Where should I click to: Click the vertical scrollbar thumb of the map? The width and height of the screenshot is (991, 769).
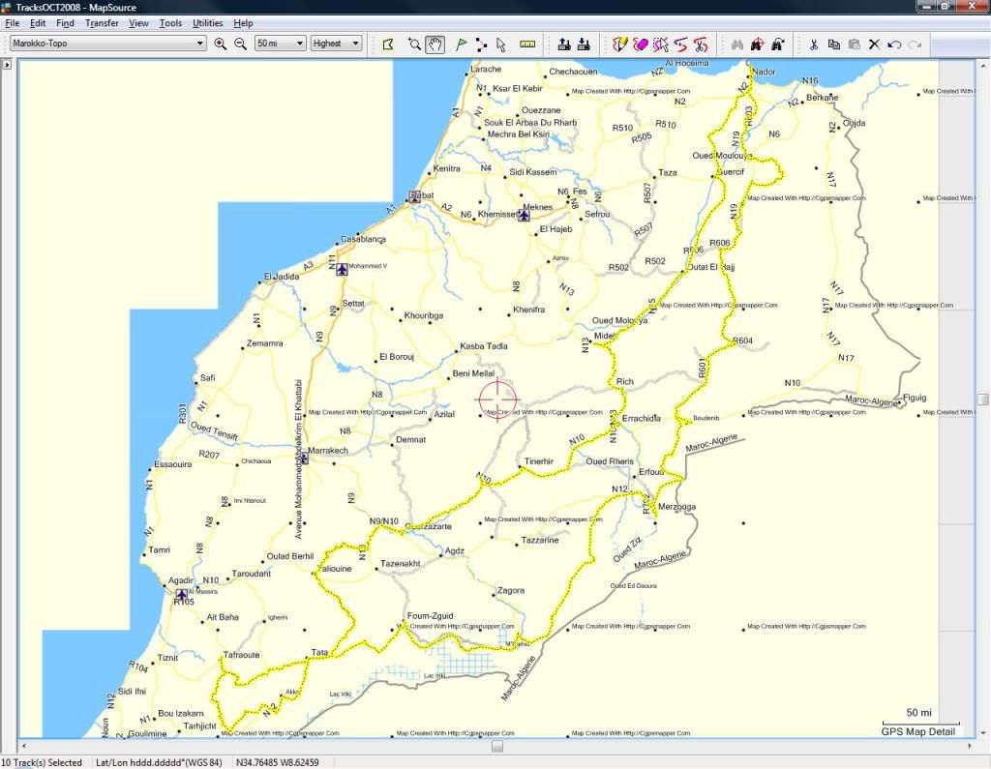click(x=983, y=399)
